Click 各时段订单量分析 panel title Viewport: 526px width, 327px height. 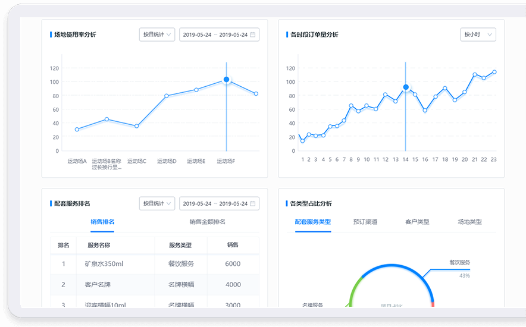(x=314, y=34)
